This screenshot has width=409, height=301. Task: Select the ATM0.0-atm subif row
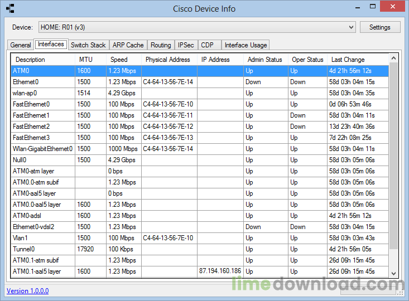point(200,182)
